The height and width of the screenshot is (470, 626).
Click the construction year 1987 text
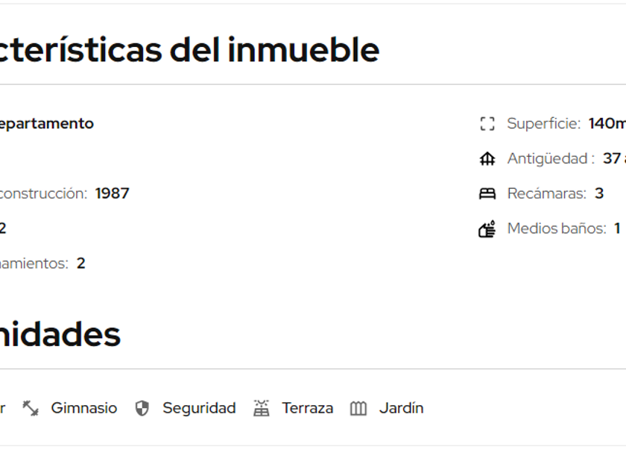pos(112,194)
